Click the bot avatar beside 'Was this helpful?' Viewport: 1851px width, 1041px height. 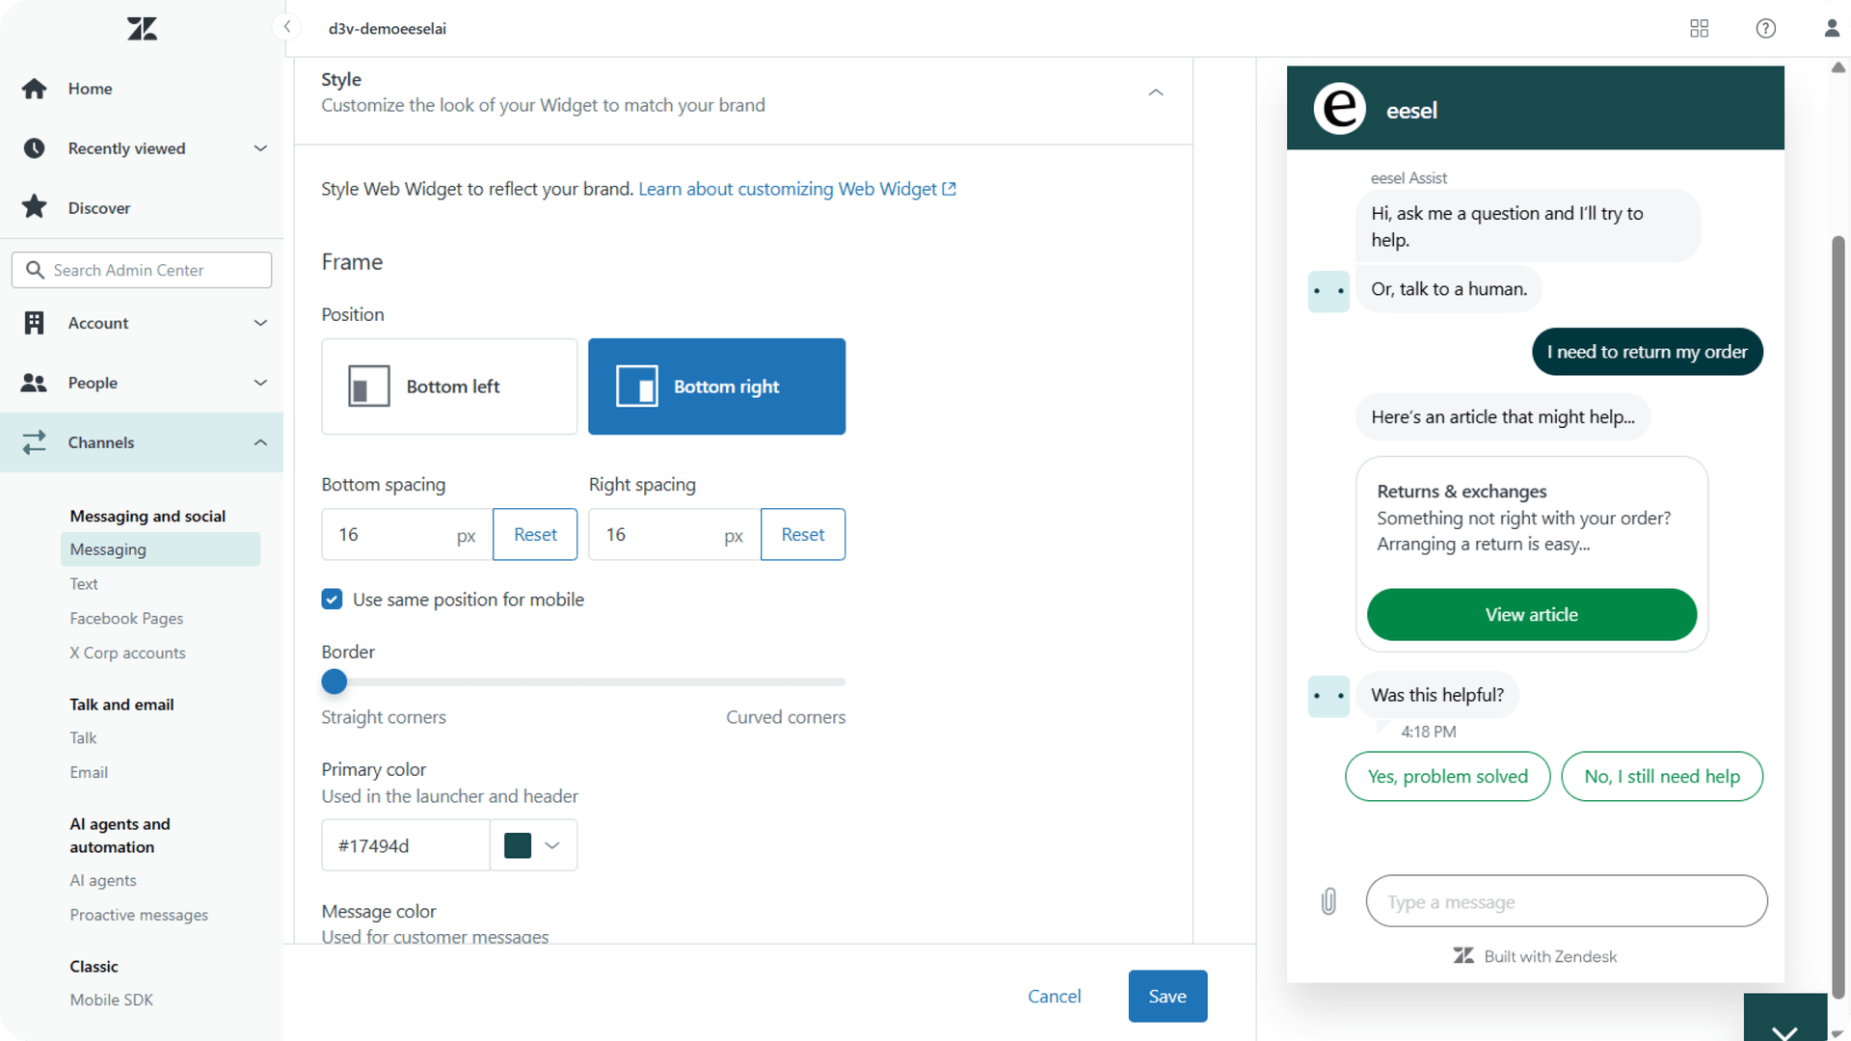1328,696
